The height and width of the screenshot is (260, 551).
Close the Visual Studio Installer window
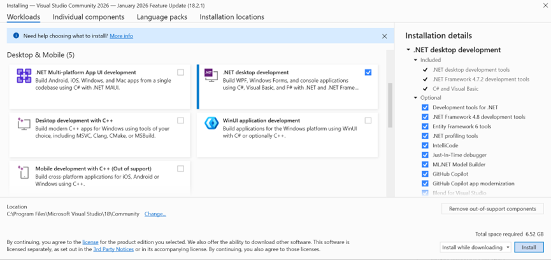pyautogui.click(x=545, y=4)
